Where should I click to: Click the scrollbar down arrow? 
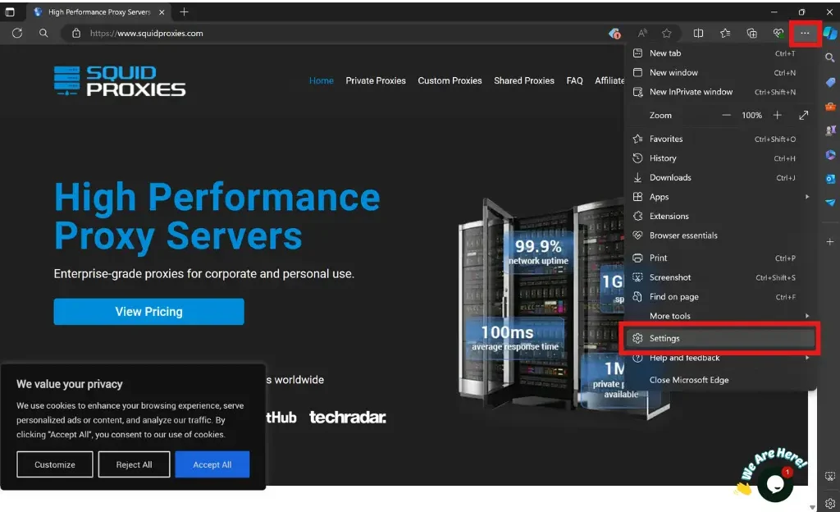point(812,506)
